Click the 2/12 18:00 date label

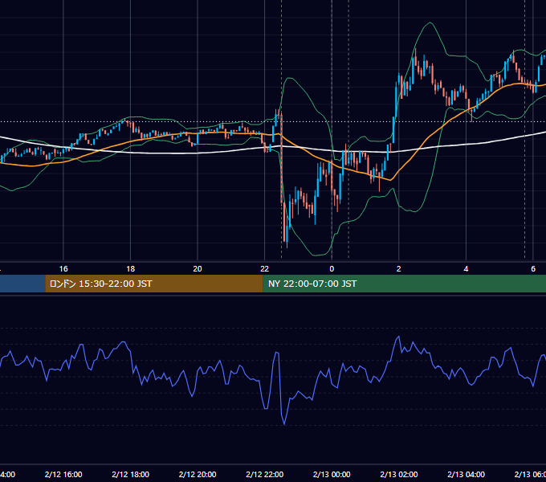click(131, 474)
